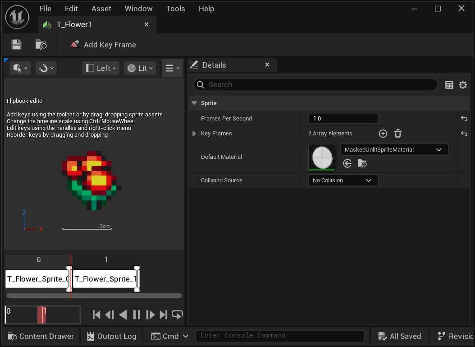Use selected asset for Default Material
The height and width of the screenshot is (347, 475).
[x=347, y=163]
